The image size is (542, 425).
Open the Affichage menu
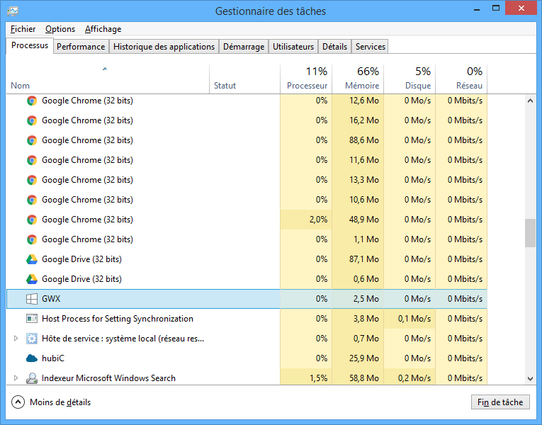coord(103,29)
